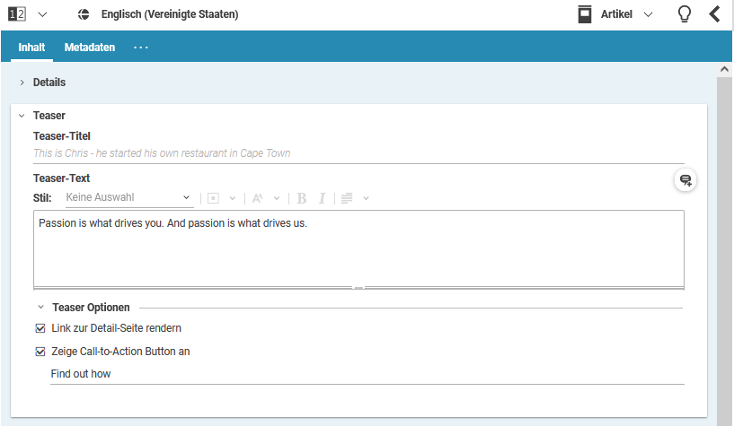Collapse the Teaser Optionen section

click(x=41, y=308)
